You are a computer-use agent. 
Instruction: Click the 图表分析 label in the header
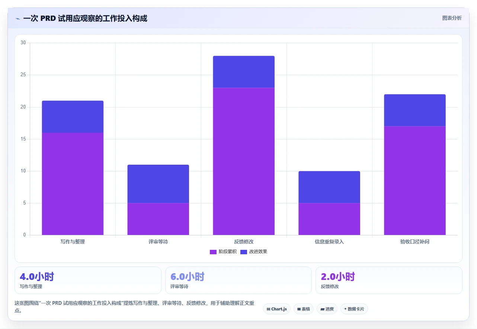(452, 18)
